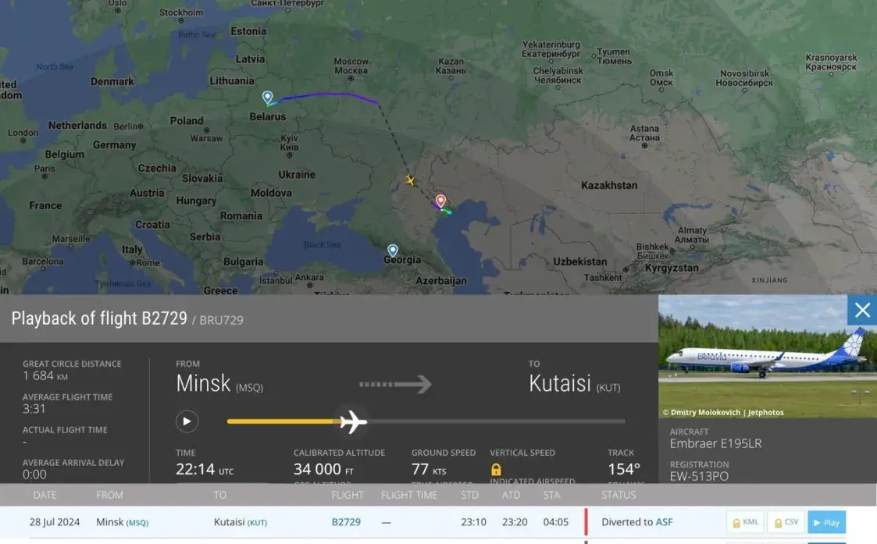Screen dimensions: 877x544
Task: Open the KUT airport code link in row
Action: coord(257,523)
